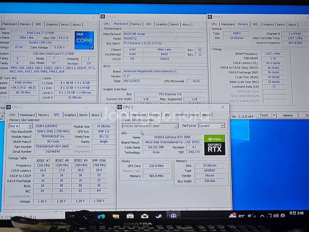This screenshot has width=309, height=232.
Task: Click the Ver. 2.12.0.x64 version label
Action: click(x=242, y=116)
